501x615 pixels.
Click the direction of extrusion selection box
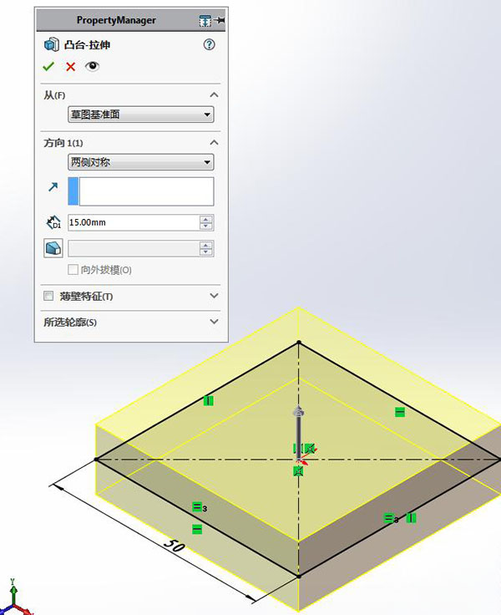(x=141, y=191)
